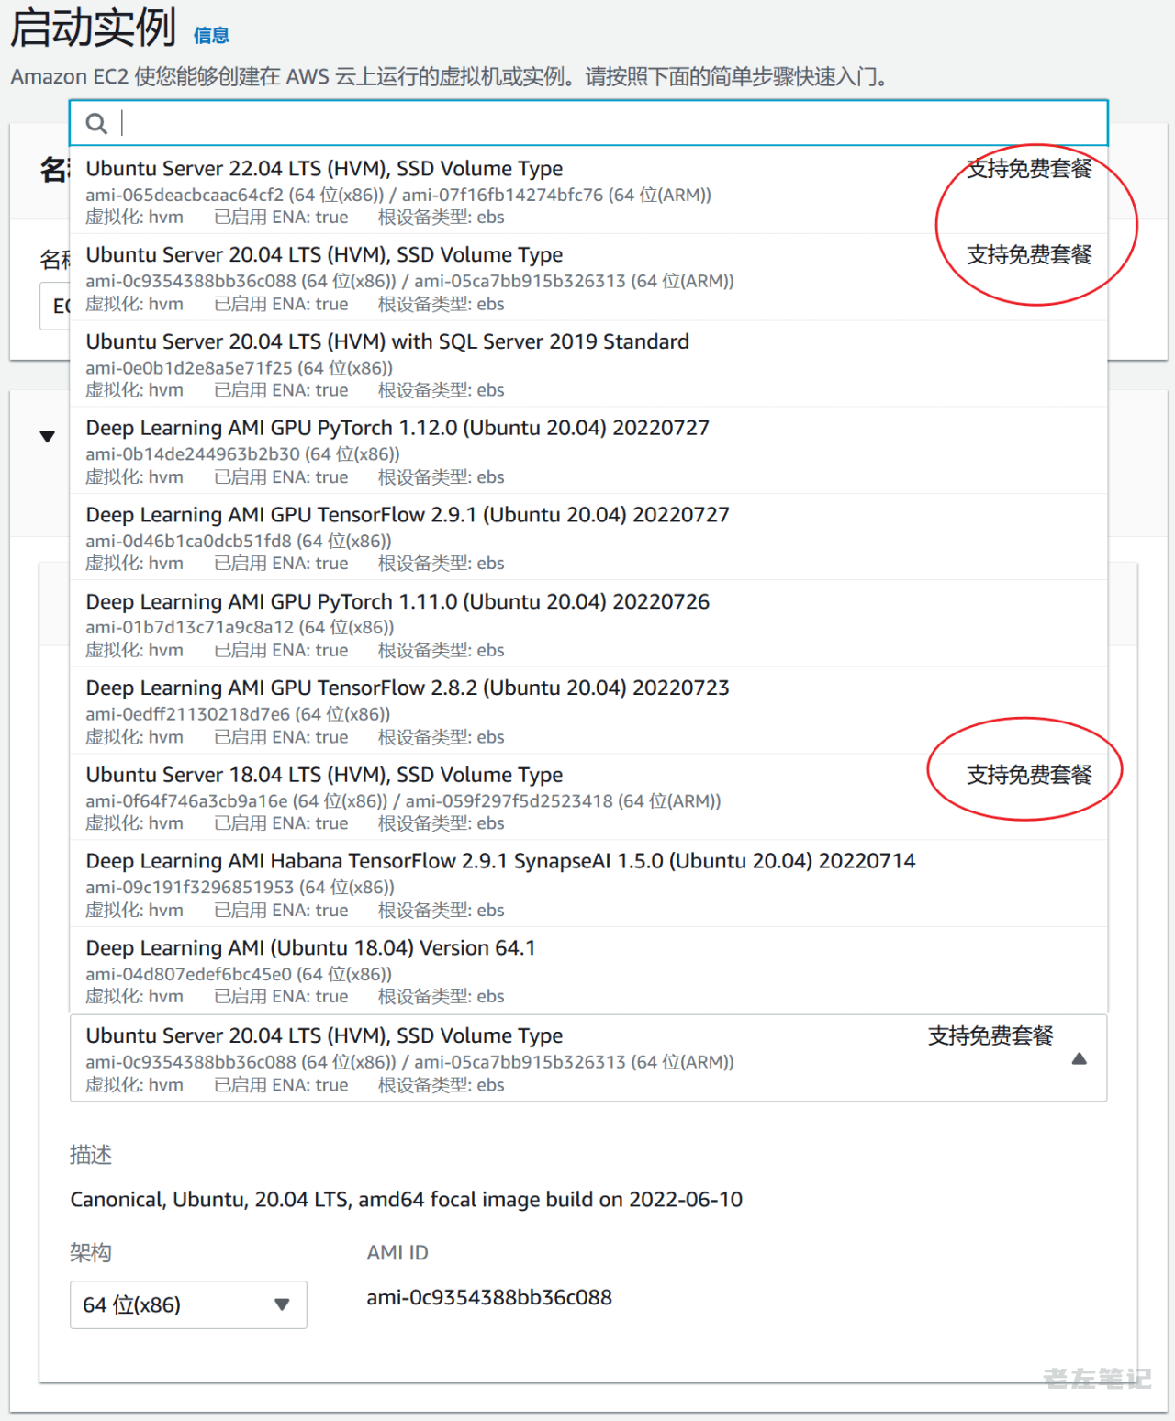Viewport: 1175px width, 1421px height.
Task: Select Deep Learning AMI (Ubuntu 18.04) Version 64.1
Action: [588, 970]
